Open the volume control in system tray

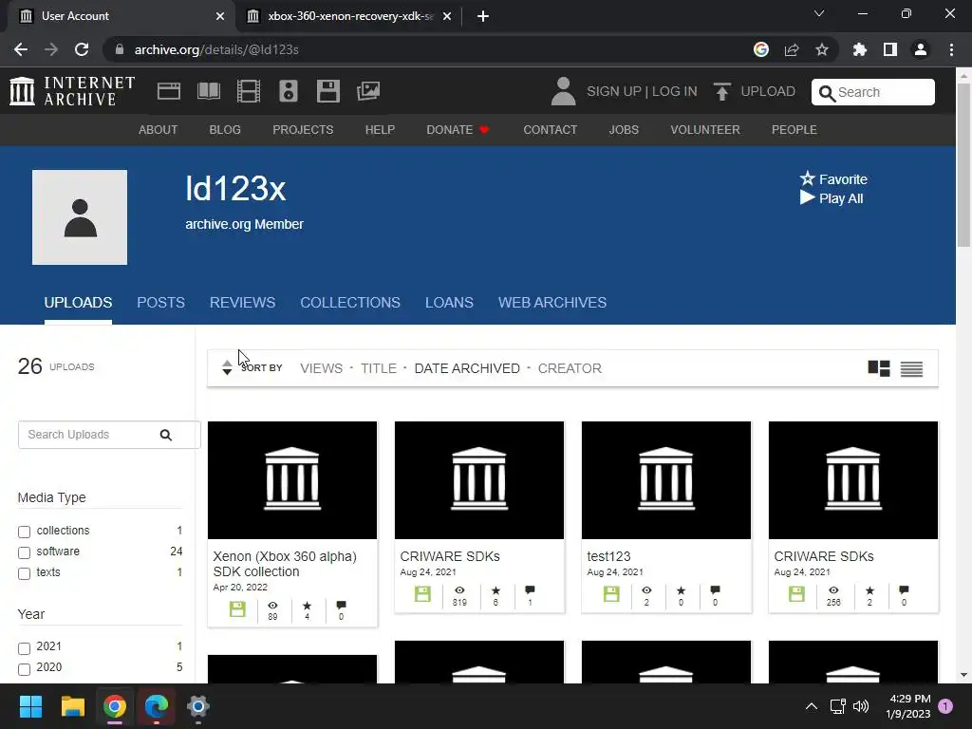click(x=860, y=706)
